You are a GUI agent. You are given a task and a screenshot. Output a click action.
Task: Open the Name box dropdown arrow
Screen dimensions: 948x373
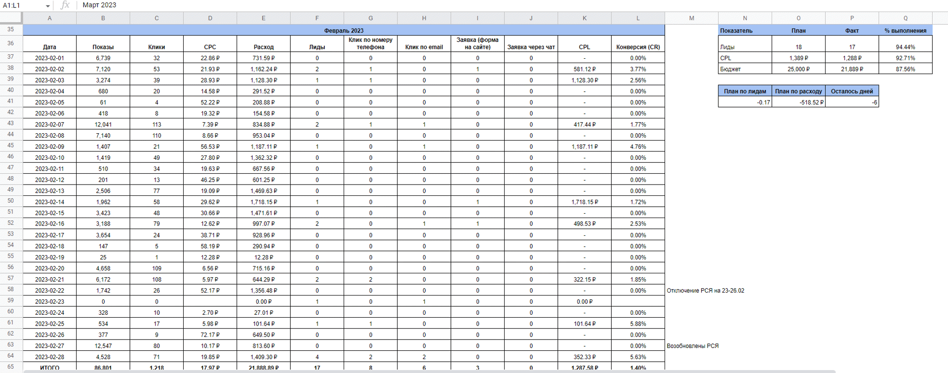[48, 6]
